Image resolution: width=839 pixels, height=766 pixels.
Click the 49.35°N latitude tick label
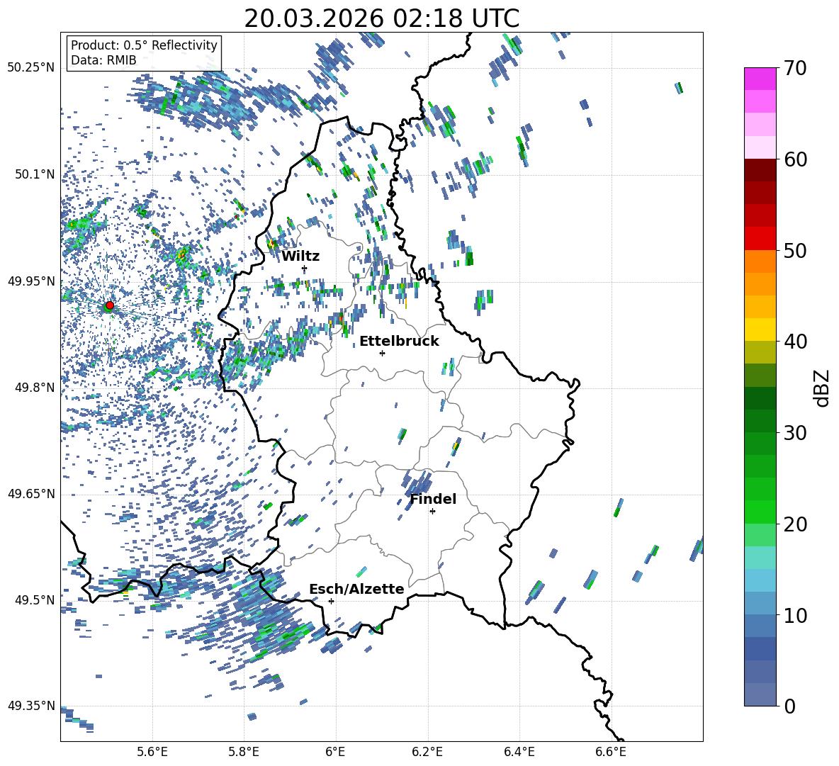[x=30, y=706]
